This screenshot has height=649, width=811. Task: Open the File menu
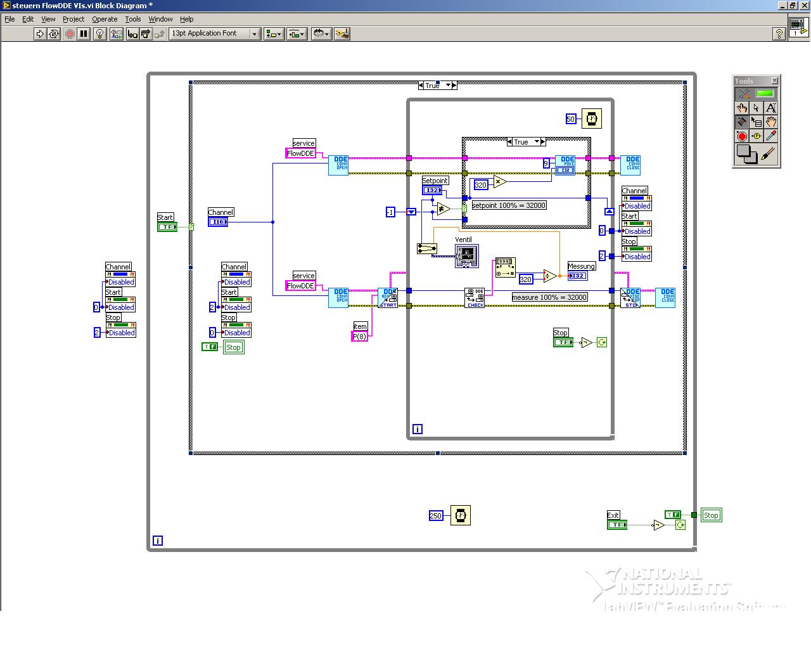coord(10,19)
